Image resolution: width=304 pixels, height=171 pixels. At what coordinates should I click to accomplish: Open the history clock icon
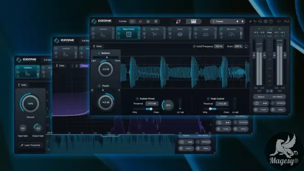[260, 22]
